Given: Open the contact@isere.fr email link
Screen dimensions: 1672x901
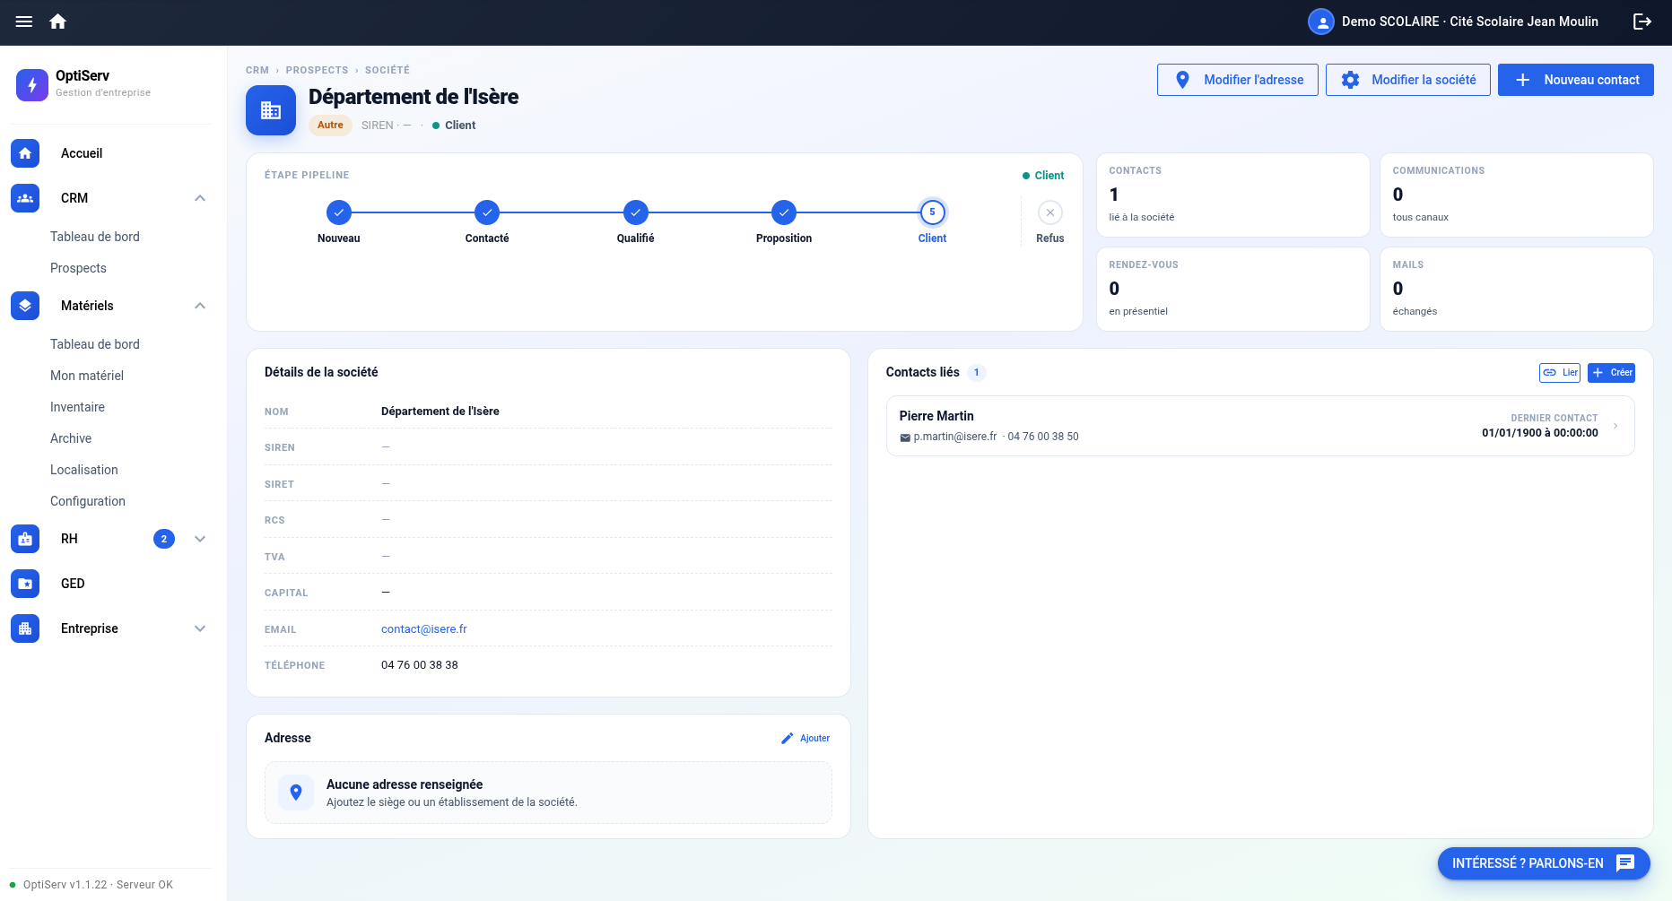Looking at the screenshot, I should [424, 629].
